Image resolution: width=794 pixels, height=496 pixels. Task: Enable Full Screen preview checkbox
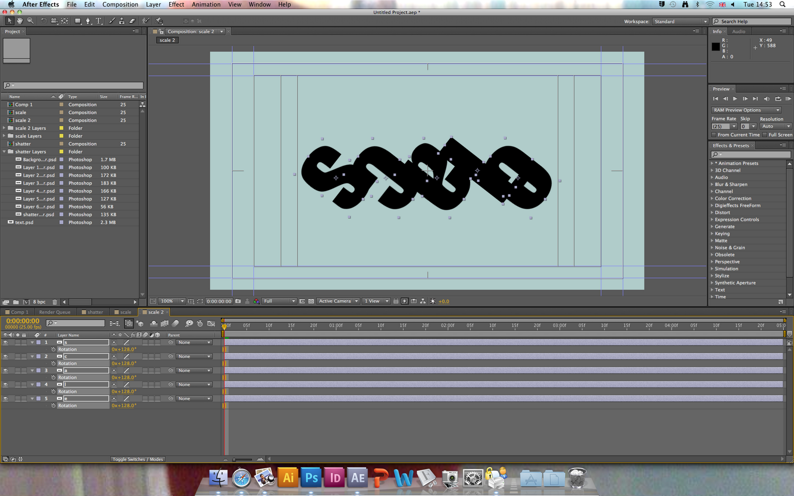pyautogui.click(x=765, y=135)
